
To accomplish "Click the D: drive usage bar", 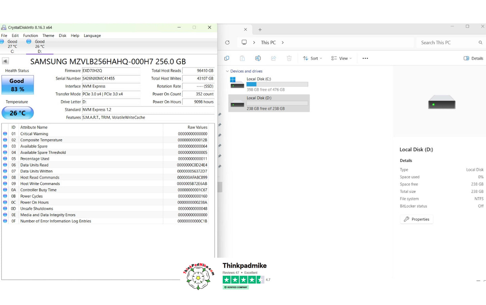I will click(x=277, y=103).
